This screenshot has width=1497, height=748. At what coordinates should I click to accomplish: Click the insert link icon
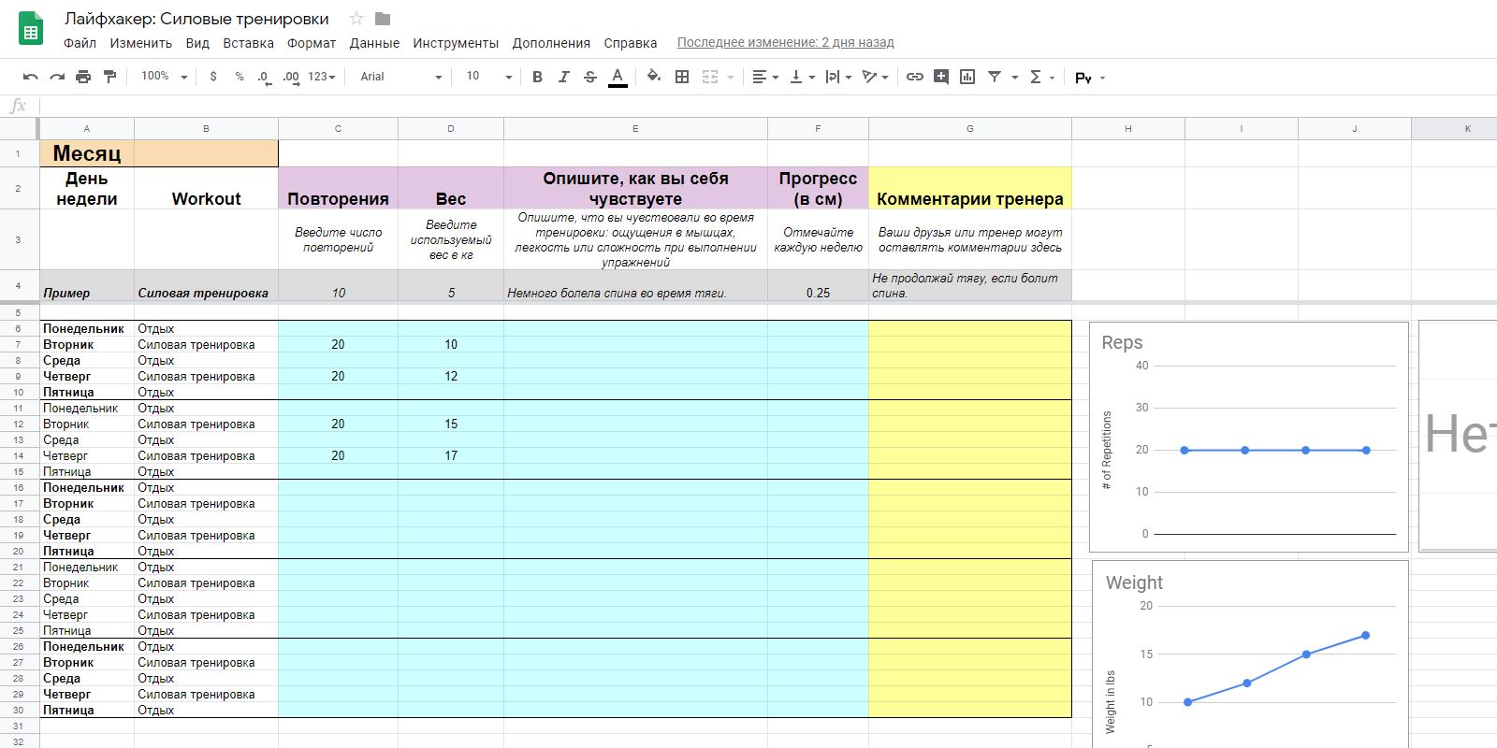[915, 77]
